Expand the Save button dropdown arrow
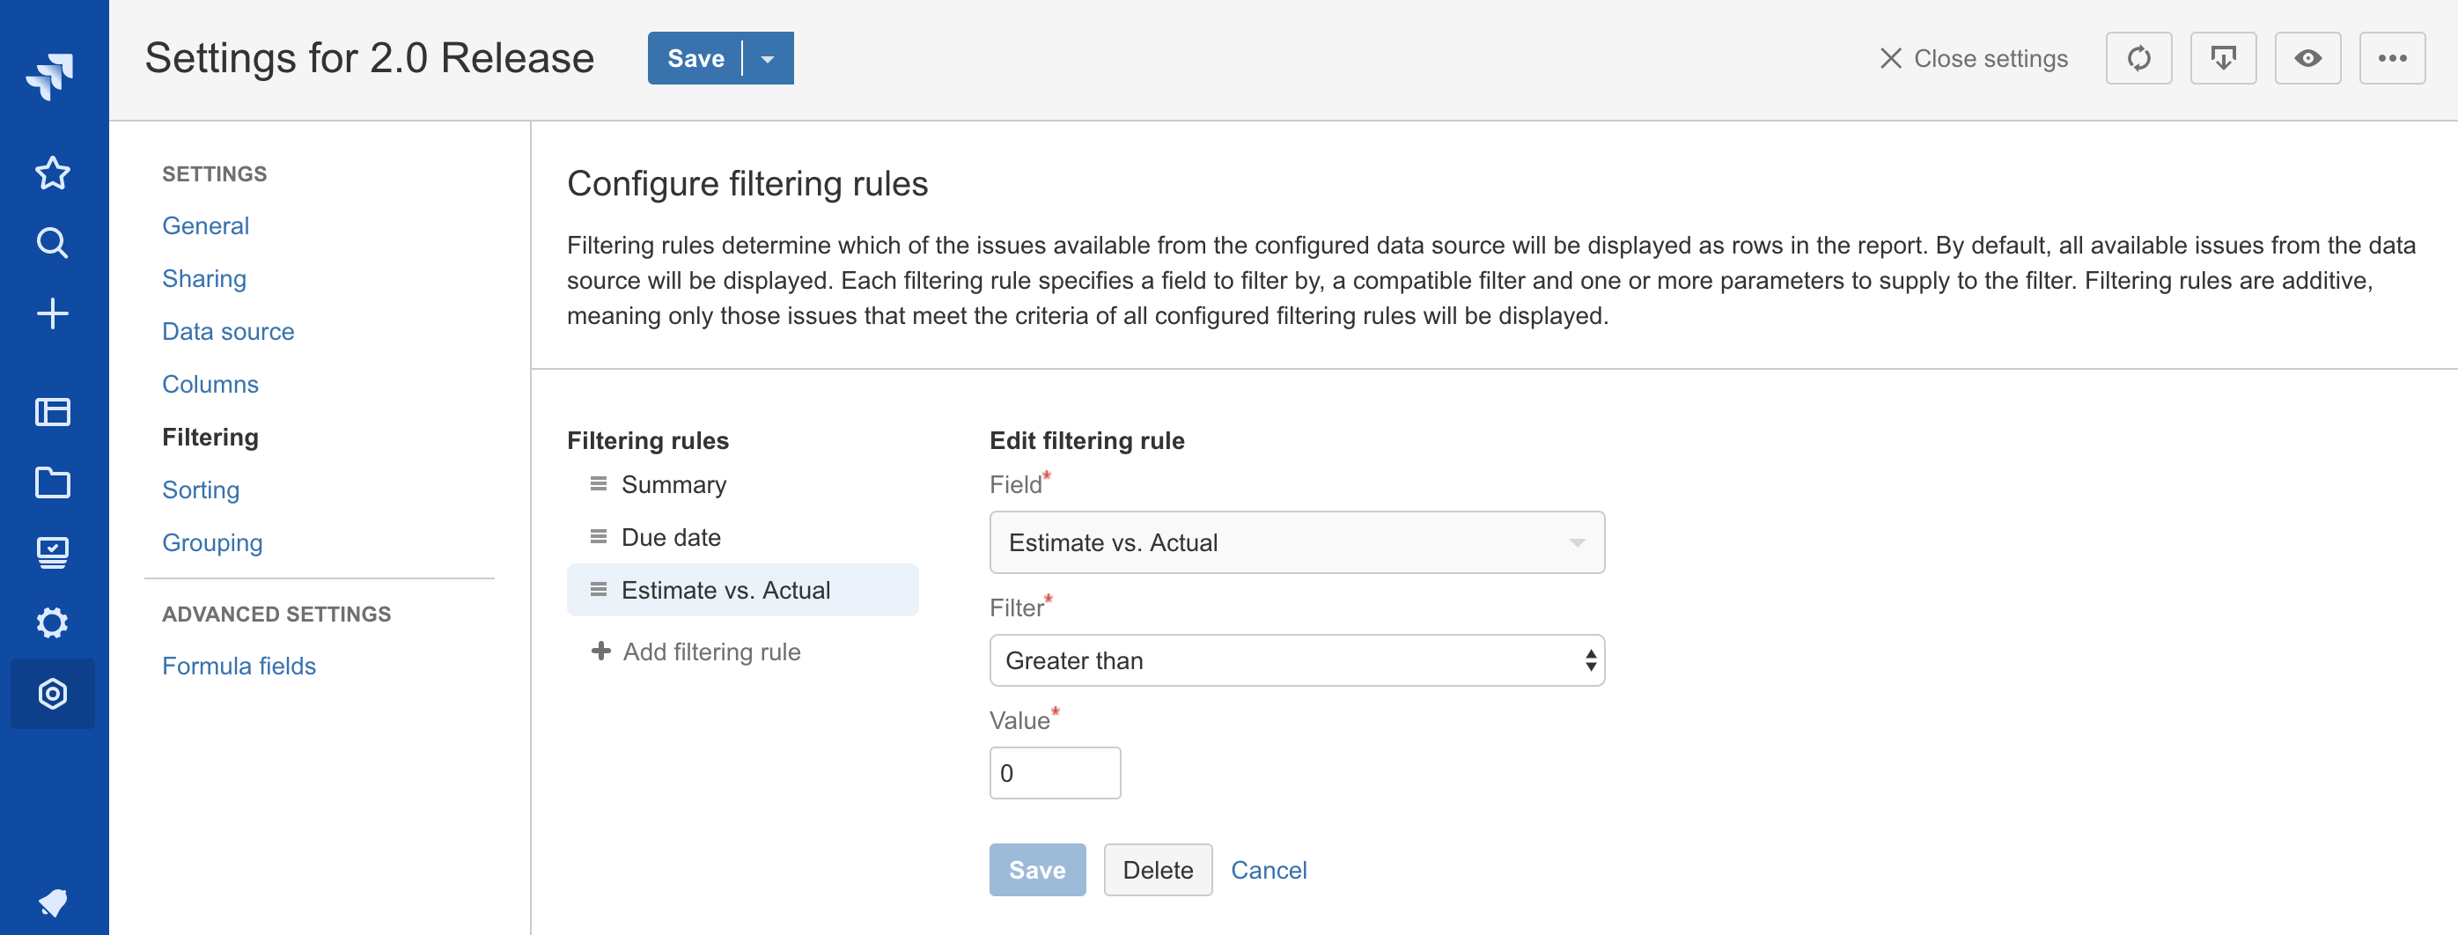Viewport: 2458px width, 935px height. coord(767,58)
